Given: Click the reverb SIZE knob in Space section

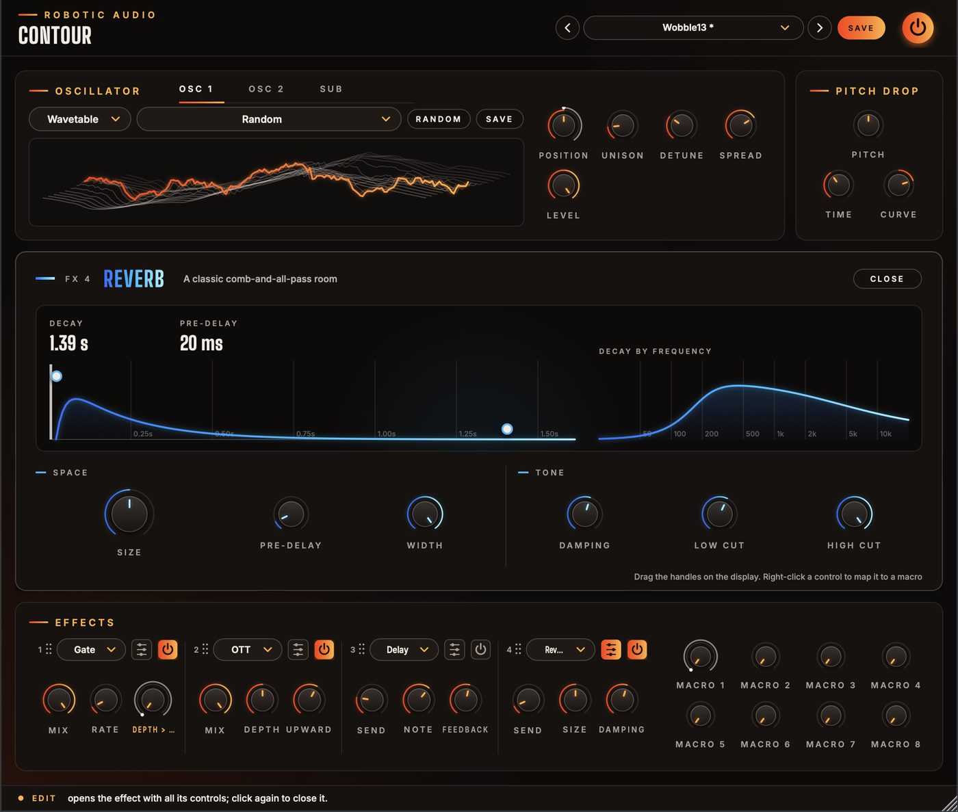Looking at the screenshot, I should pos(129,514).
